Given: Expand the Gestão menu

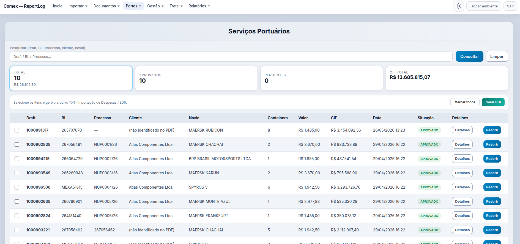Looking at the screenshot, I should coord(155,6).
